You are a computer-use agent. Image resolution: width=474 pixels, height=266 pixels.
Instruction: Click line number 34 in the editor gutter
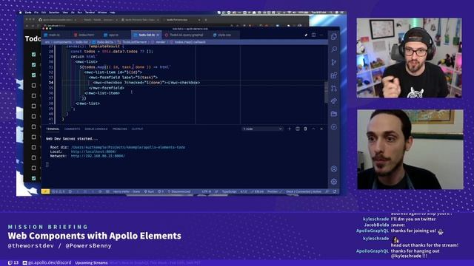51,83
